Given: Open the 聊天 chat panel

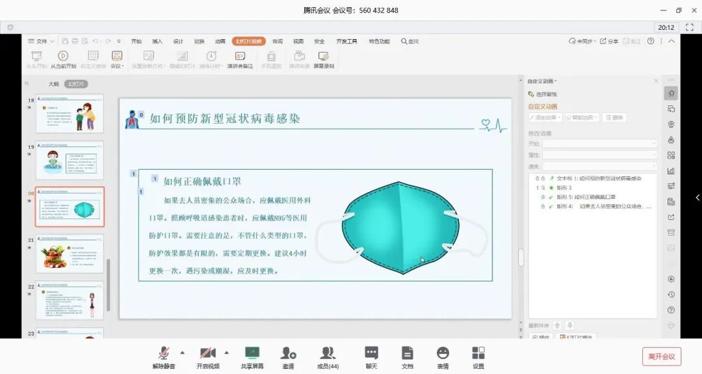Looking at the screenshot, I should pyautogui.click(x=371, y=354).
